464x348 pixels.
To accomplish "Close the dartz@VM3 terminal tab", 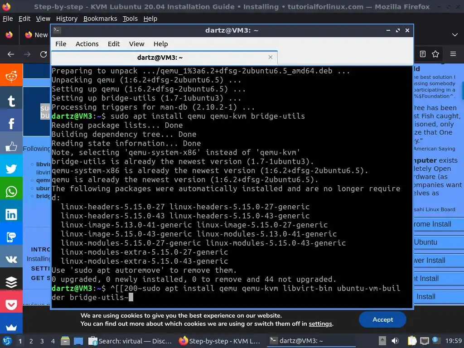I will (x=270, y=57).
